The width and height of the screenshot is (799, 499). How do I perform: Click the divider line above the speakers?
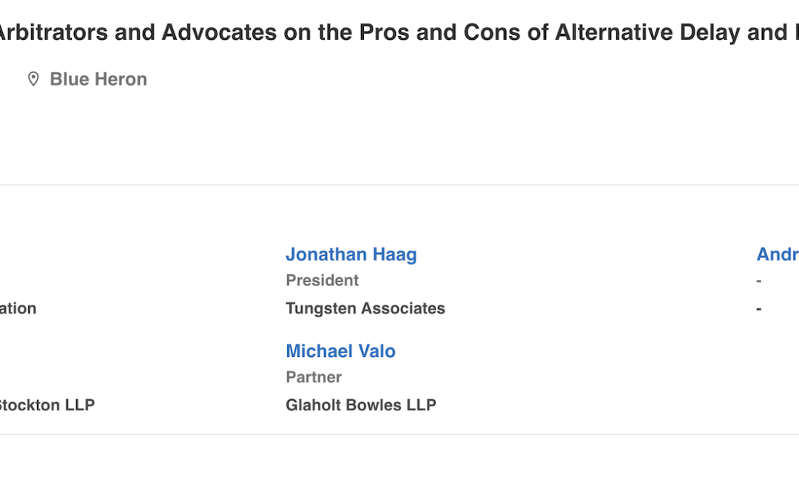click(399, 185)
